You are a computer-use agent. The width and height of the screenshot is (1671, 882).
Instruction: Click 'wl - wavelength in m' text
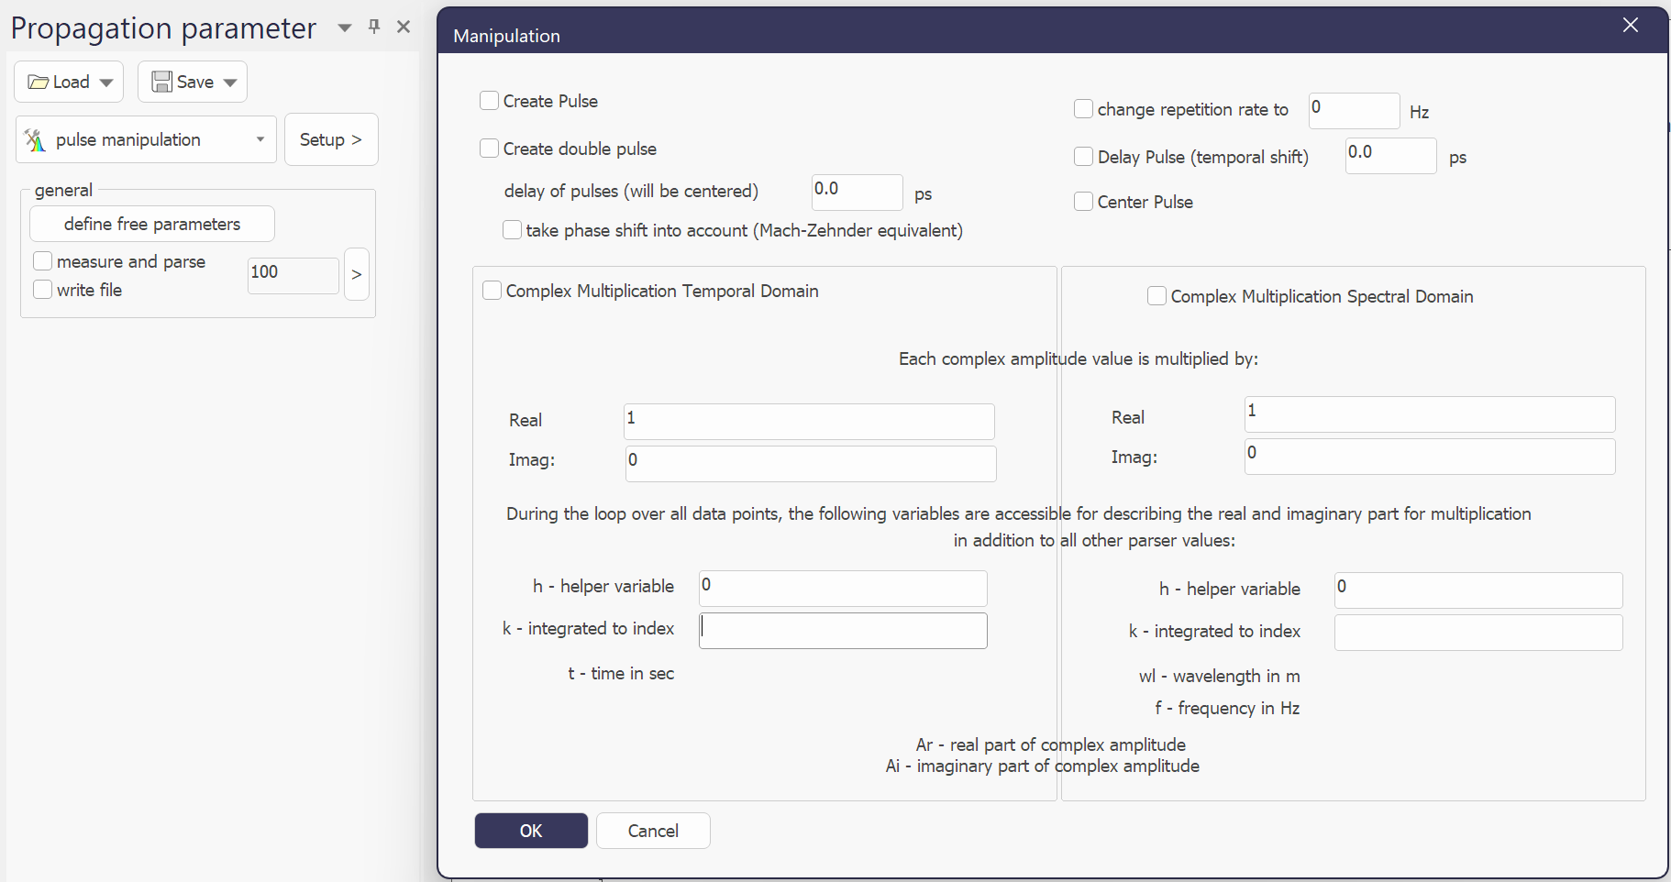pos(1220,677)
